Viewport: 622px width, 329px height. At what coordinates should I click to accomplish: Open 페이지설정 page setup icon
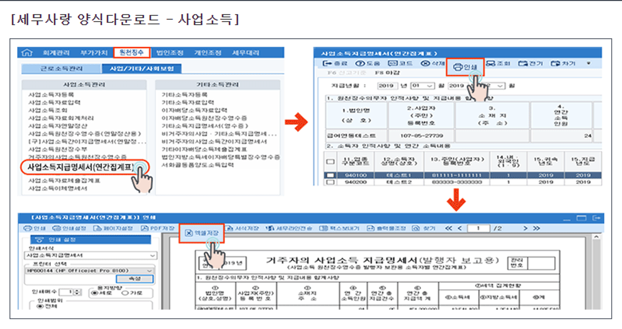pos(113,228)
